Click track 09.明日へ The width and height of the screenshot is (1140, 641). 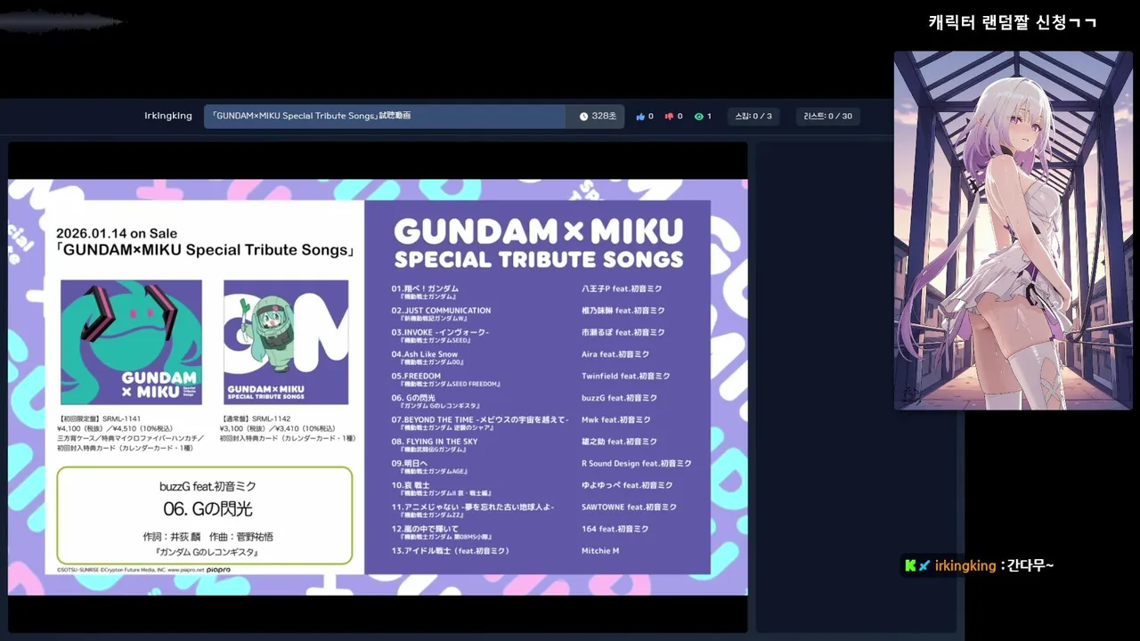point(409,463)
